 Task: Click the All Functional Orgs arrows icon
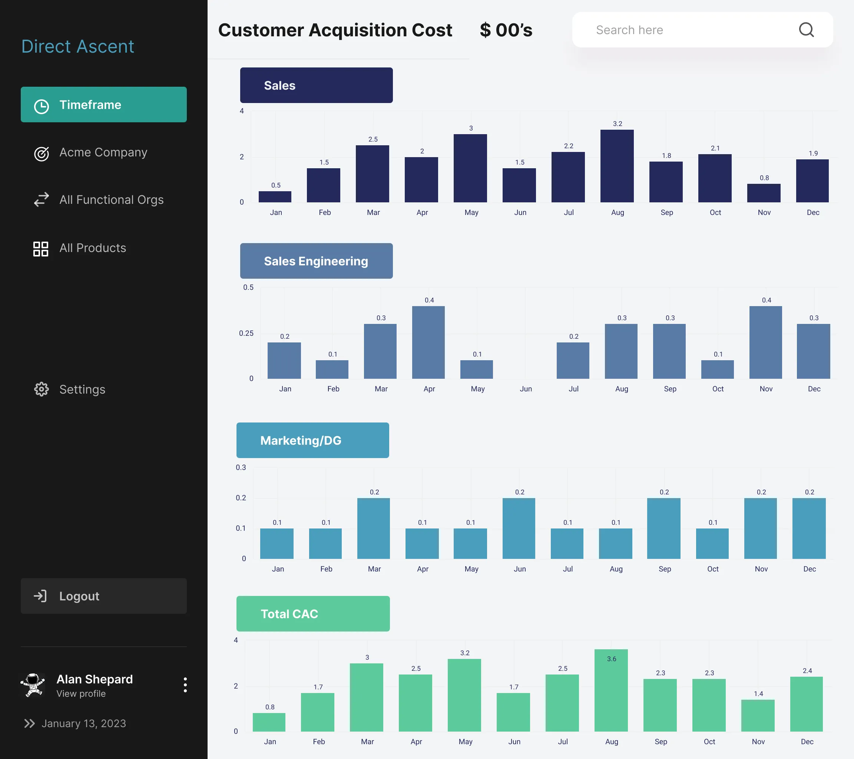[x=42, y=200]
